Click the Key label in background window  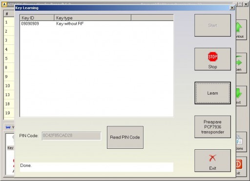[10, 148]
